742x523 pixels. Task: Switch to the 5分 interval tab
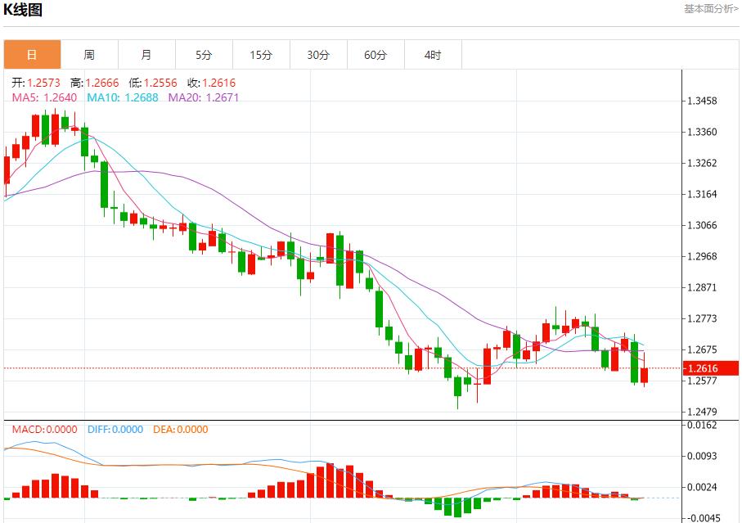[x=204, y=55]
